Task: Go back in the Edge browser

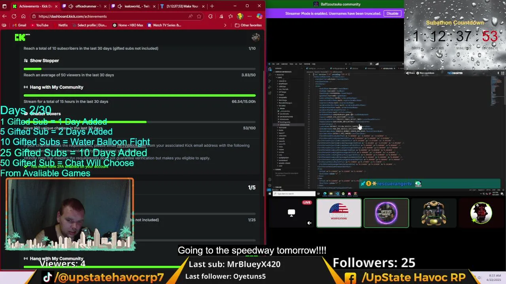Action: click(4, 16)
